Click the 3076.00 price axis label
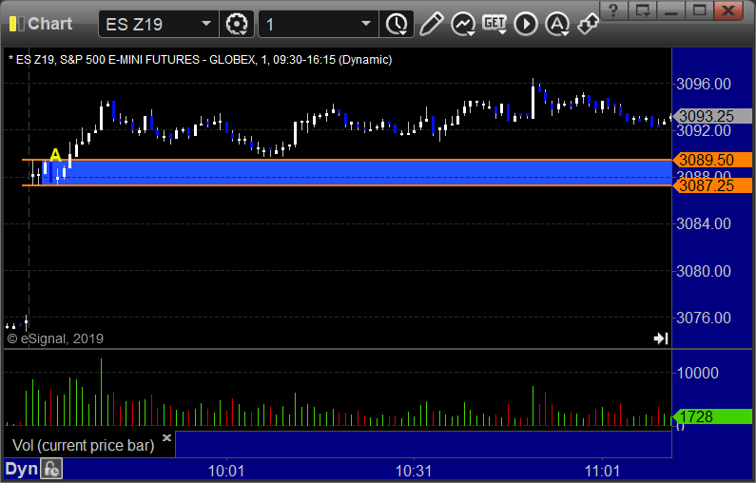This screenshot has height=483, width=756. (x=704, y=318)
